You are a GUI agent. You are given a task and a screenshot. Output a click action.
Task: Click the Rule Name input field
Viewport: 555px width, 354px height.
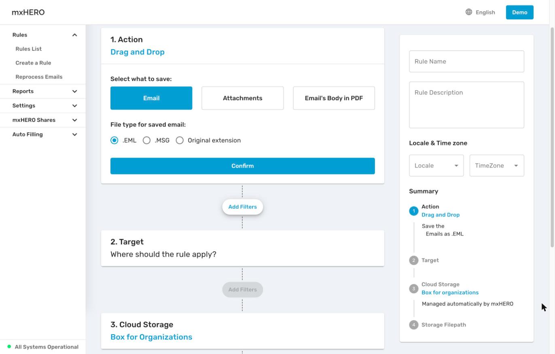click(466, 61)
